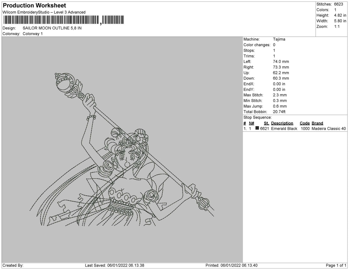Click the Page 1 of 1 indicator

(336, 265)
